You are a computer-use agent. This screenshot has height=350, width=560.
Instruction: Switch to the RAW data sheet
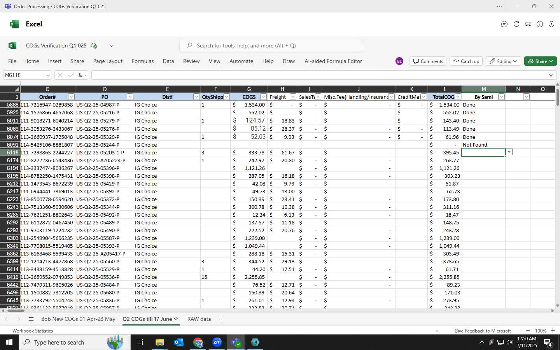click(199, 319)
